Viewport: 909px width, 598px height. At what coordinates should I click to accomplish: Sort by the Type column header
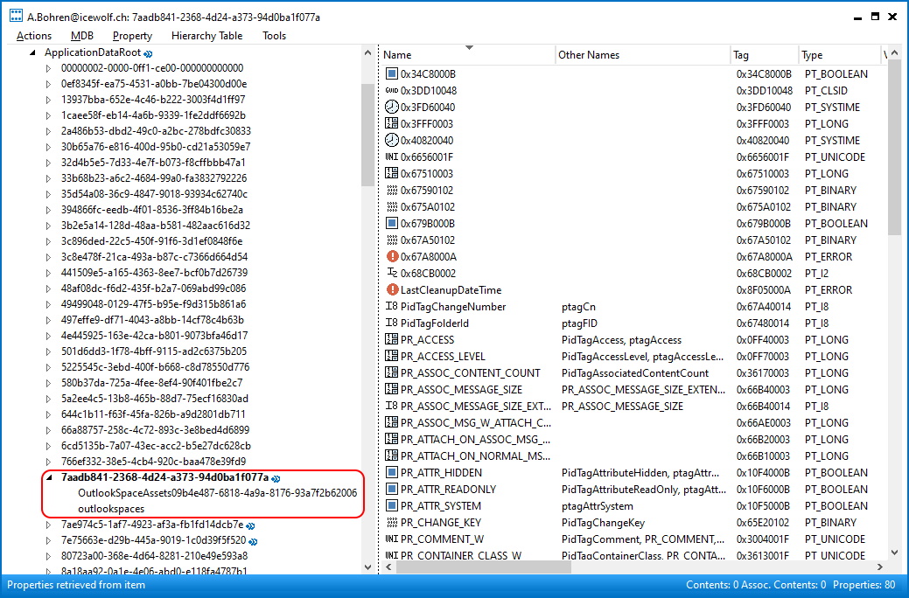839,54
